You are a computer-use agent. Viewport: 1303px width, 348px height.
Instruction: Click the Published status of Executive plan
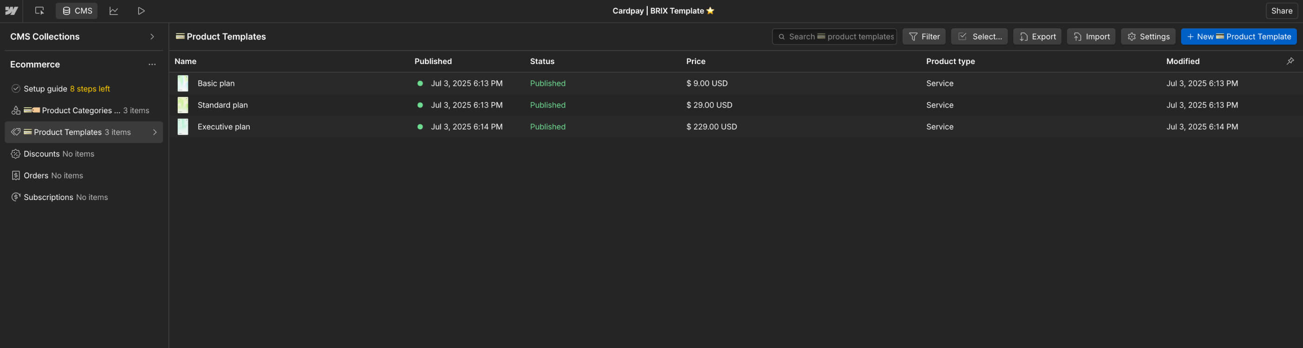(547, 127)
